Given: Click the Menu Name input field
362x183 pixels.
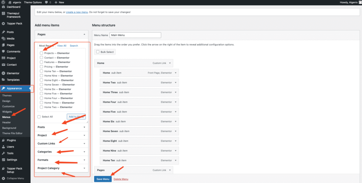Looking at the screenshot, I should coord(135,35).
